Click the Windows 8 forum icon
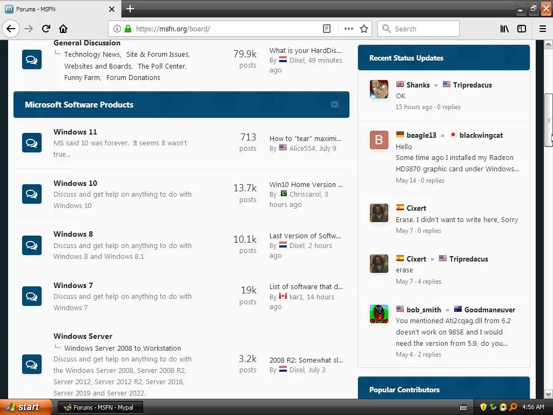Viewport: 553px width, 415px height. pos(32,245)
